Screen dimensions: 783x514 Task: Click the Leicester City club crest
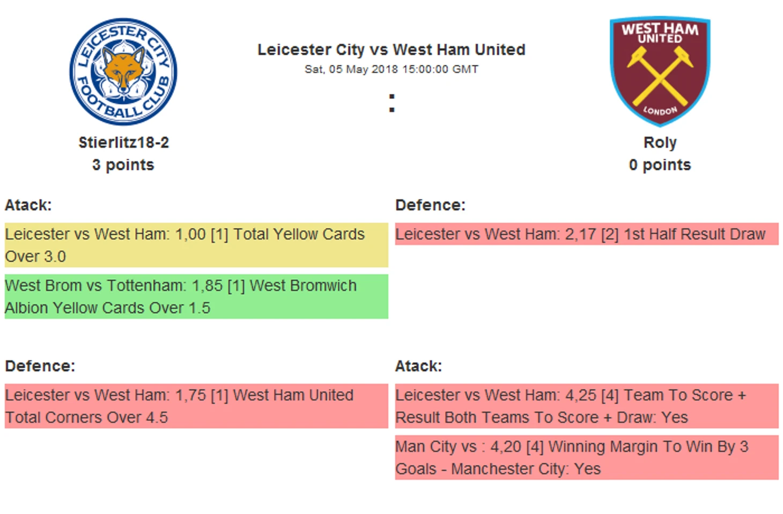123,72
